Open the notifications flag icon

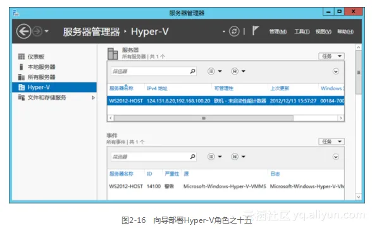256,31
